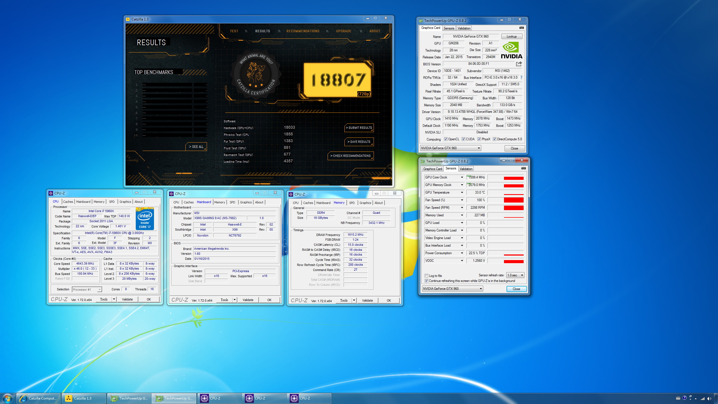Show hidden tray icons arrow

(x=696, y=399)
